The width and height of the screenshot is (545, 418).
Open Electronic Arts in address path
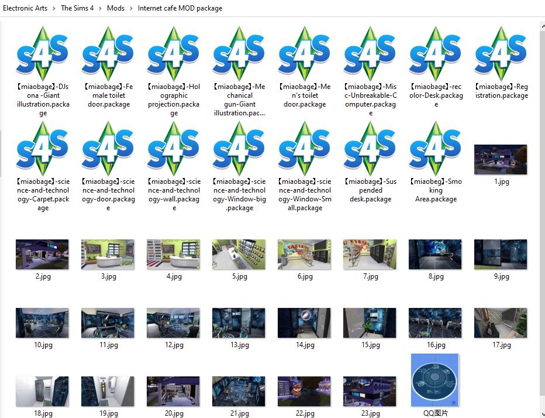(26, 8)
